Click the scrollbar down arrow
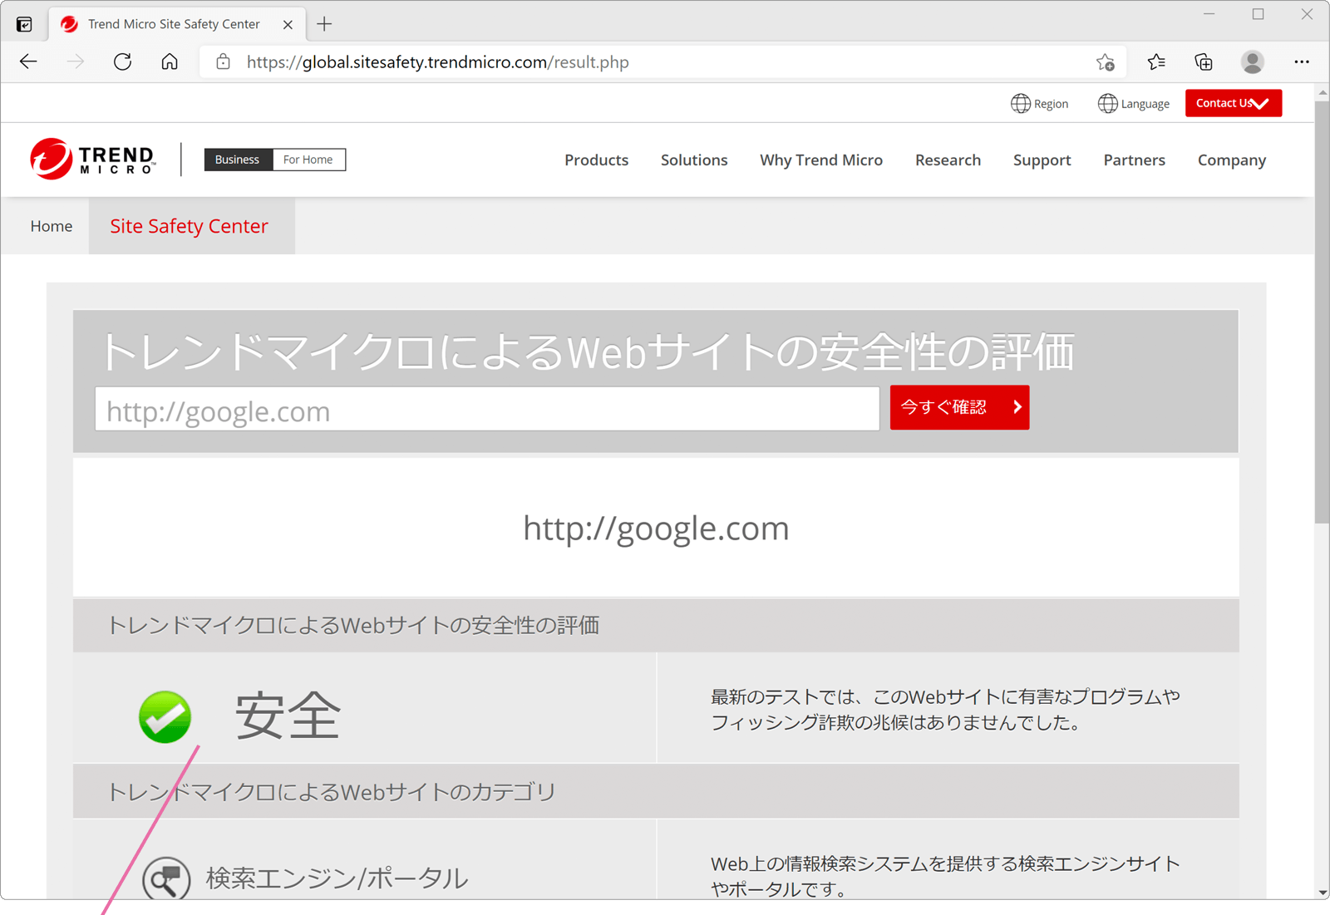1330x915 pixels. (1323, 893)
